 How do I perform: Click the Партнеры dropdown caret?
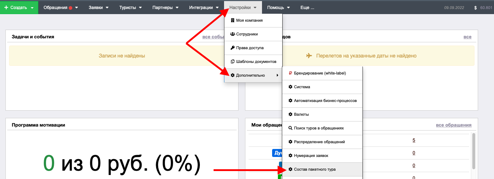(177, 8)
